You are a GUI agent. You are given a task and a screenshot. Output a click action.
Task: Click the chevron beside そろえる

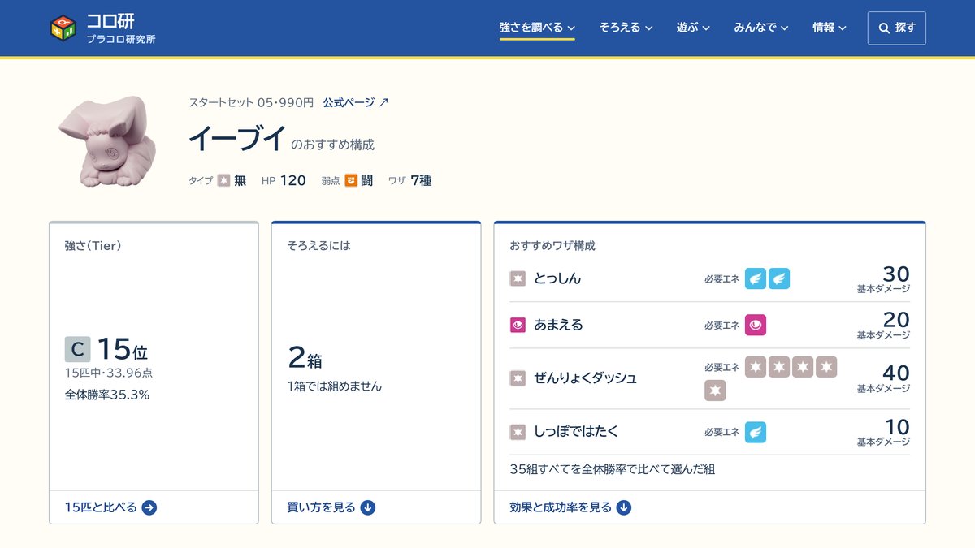[x=649, y=28]
